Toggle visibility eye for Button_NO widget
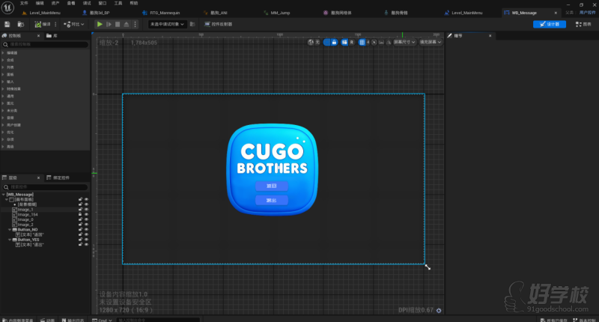The height and width of the screenshot is (322, 599). 87,229
